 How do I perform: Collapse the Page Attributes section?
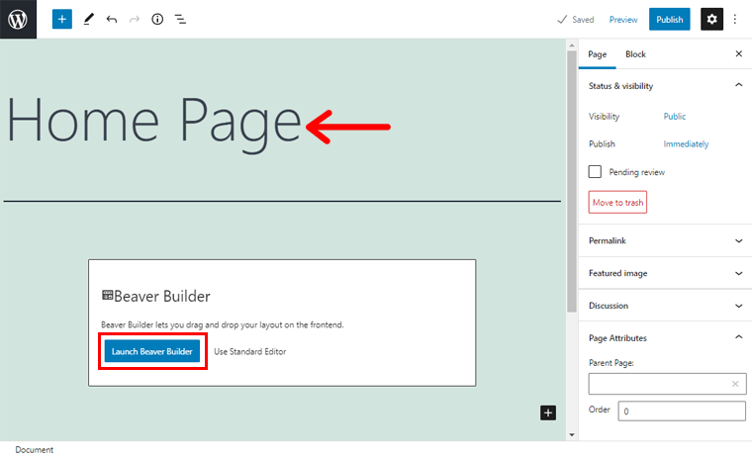tap(738, 337)
